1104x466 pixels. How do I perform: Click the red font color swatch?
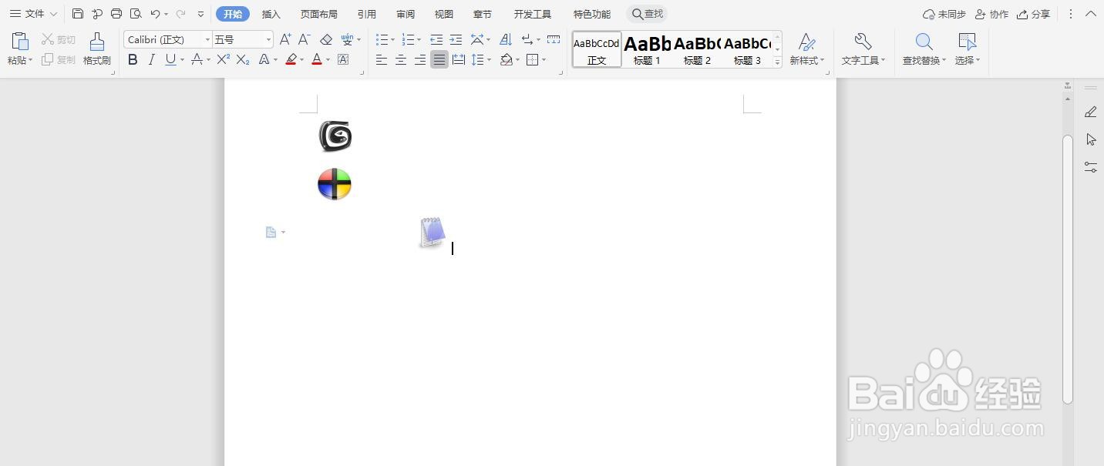point(317,59)
